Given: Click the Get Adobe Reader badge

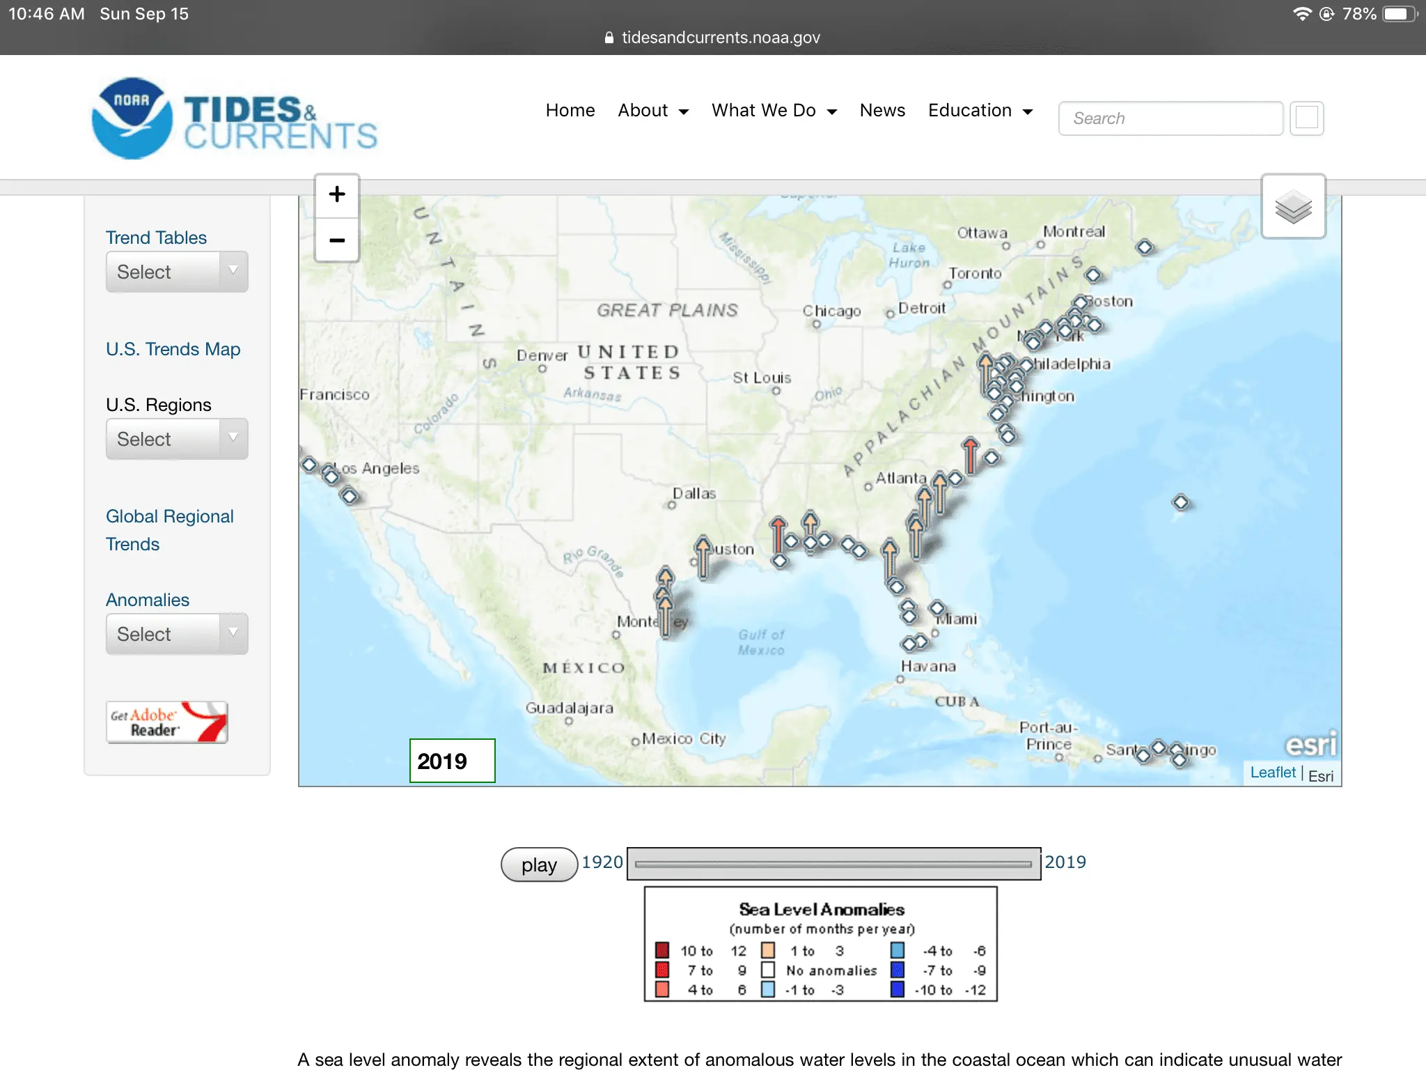Looking at the screenshot, I should coord(167,722).
